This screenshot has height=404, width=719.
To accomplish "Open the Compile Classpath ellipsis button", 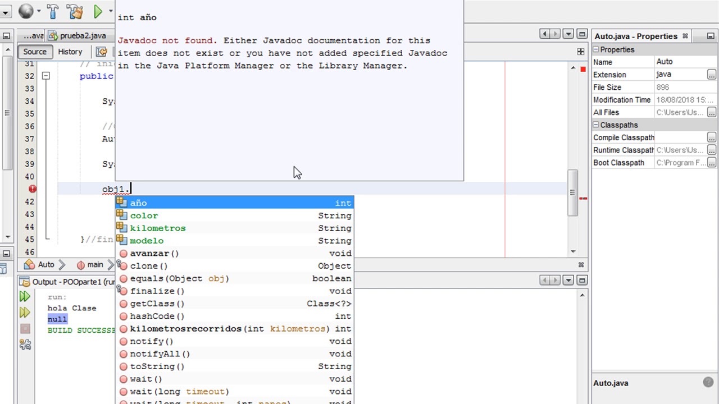I will pyautogui.click(x=712, y=137).
